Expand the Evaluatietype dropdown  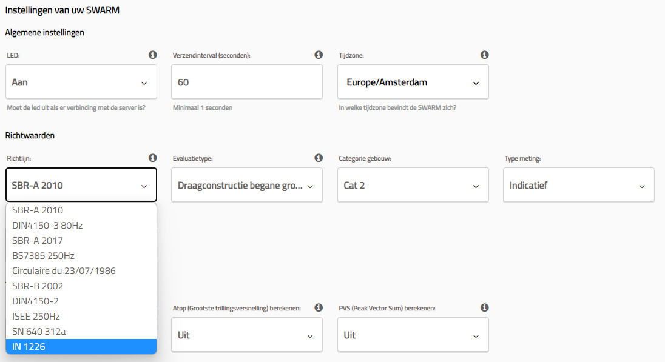(246, 185)
